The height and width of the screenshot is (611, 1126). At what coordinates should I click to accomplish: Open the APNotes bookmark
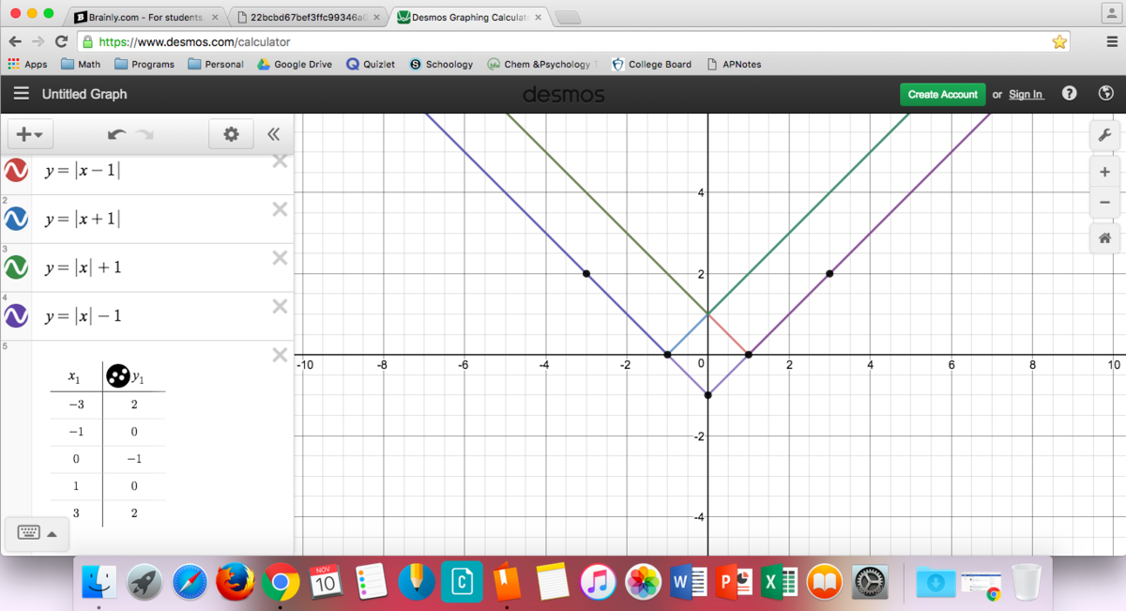tap(734, 64)
